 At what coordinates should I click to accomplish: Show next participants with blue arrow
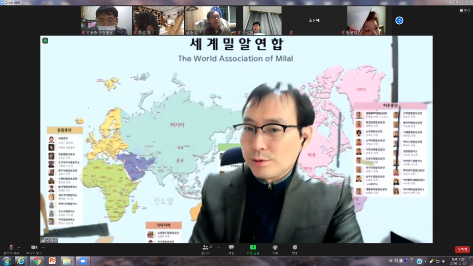[x=400, y=21]
